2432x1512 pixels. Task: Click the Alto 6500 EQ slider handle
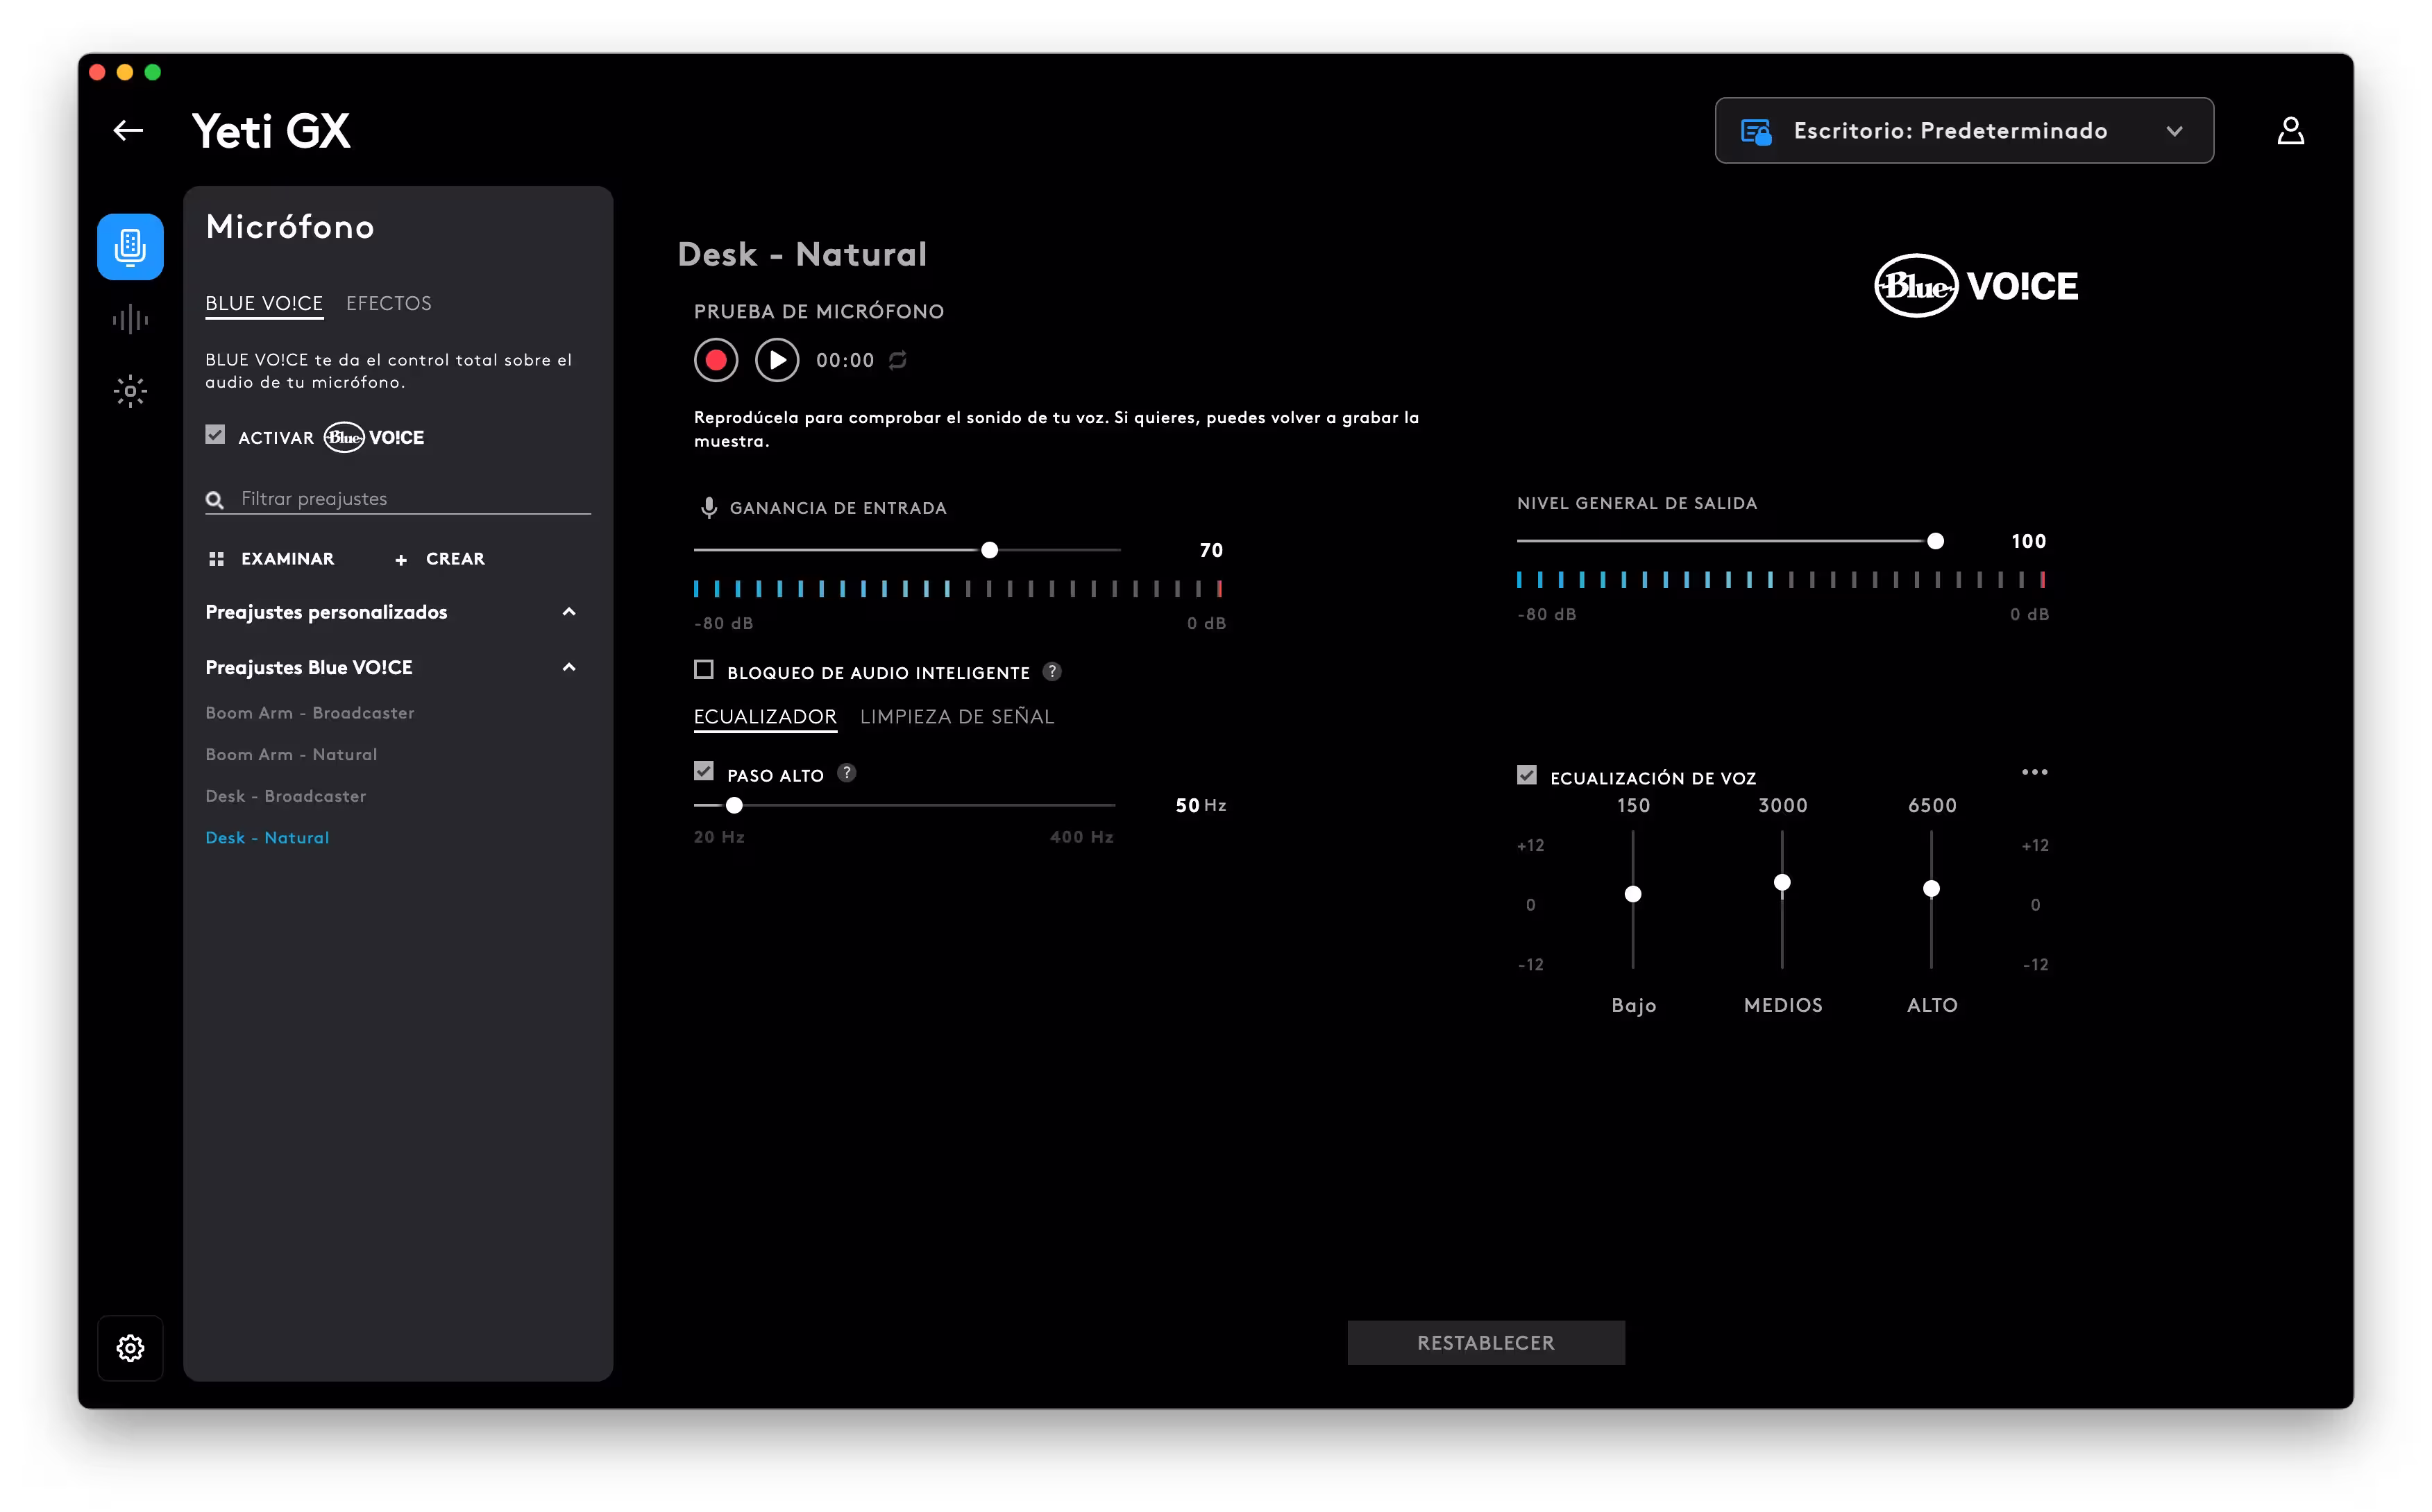[1931, 888]
